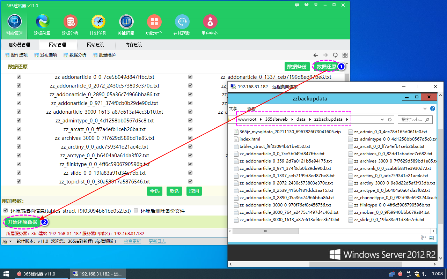Enable 还原后删除备份文件 checkbox

(136, 211)
